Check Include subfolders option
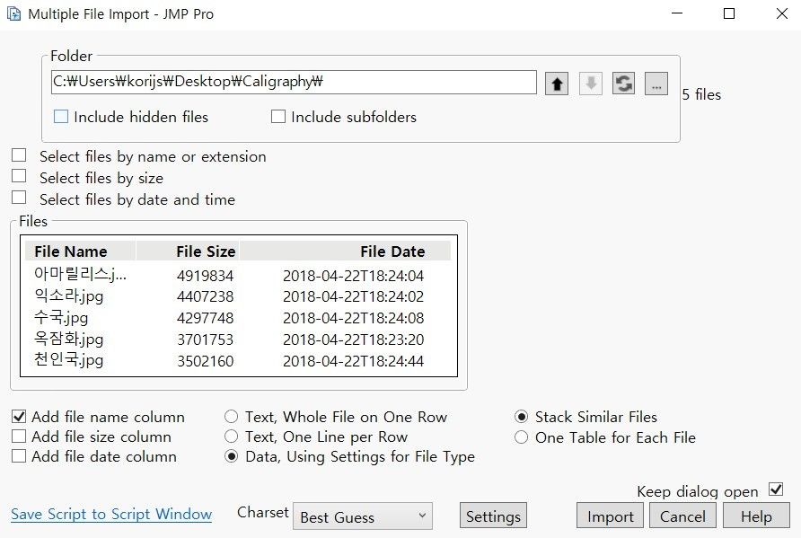The height and width of the screenshot is (538, 801). [278, 117]
